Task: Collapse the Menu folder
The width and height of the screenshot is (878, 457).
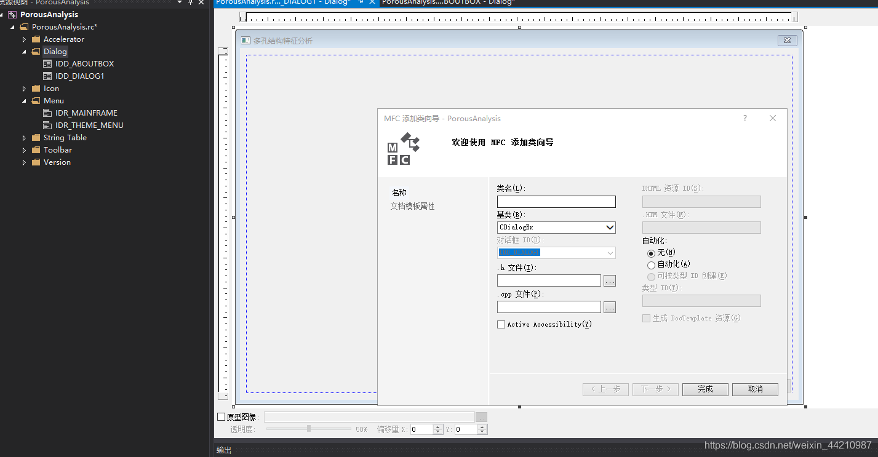Action: tap(24, 101)
